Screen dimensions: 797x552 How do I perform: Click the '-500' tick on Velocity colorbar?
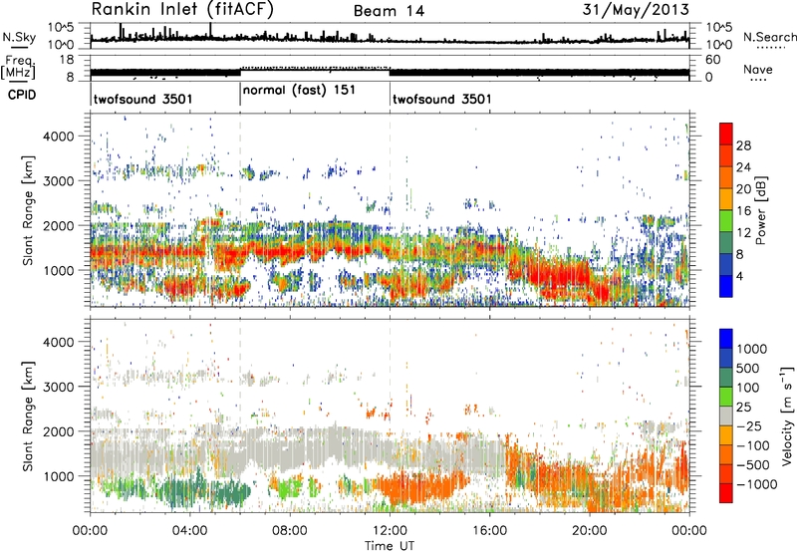[x=754, y=464]
